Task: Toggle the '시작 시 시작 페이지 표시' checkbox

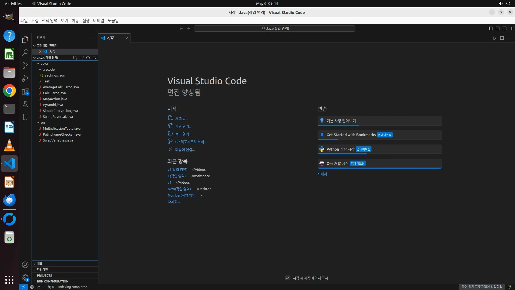Action: click(288, 278)
